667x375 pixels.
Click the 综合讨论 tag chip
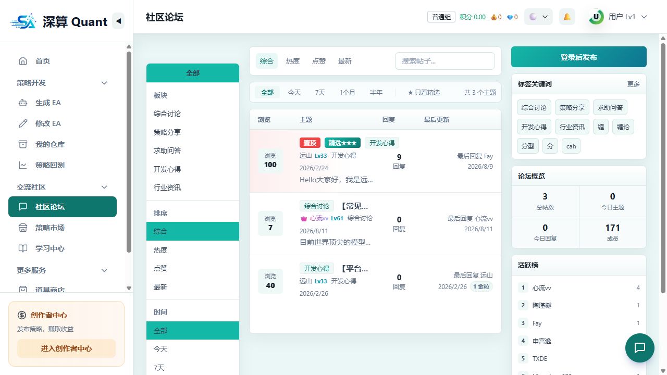point(534,107)
